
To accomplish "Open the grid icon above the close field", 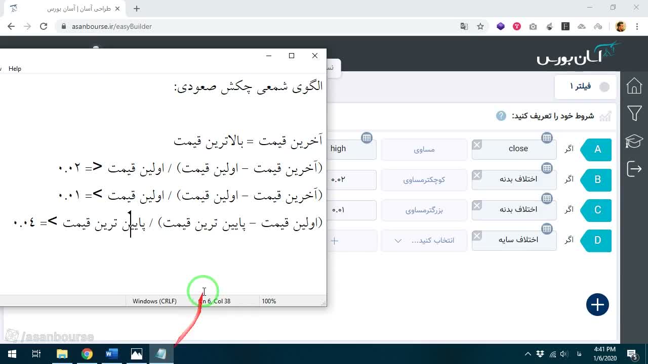I will [x=547, y=138].
